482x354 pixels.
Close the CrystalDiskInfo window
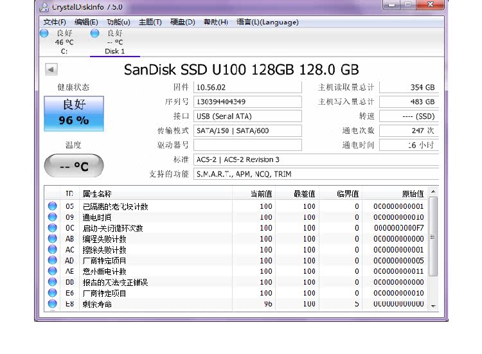[x=431, y=4]
